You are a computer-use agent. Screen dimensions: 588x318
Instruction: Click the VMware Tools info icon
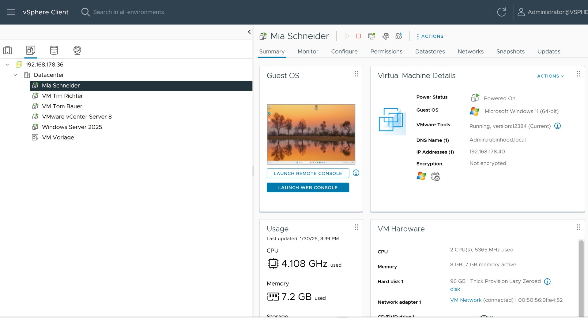(557, 126)
